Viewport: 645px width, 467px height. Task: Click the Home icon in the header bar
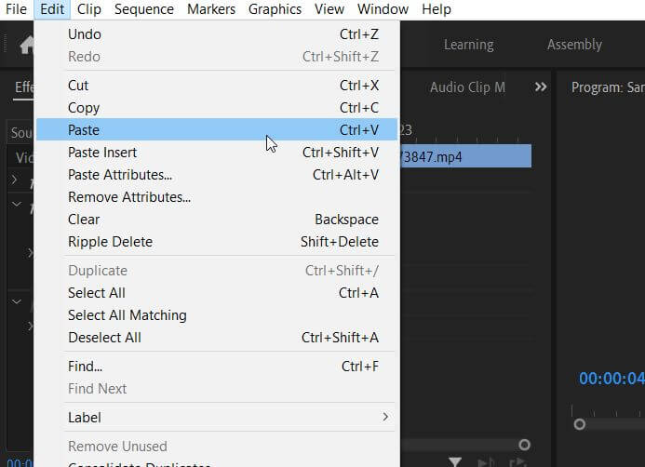click(x=26, y=45)
